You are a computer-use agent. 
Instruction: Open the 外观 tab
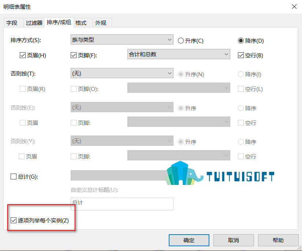(x=102, y=23)
